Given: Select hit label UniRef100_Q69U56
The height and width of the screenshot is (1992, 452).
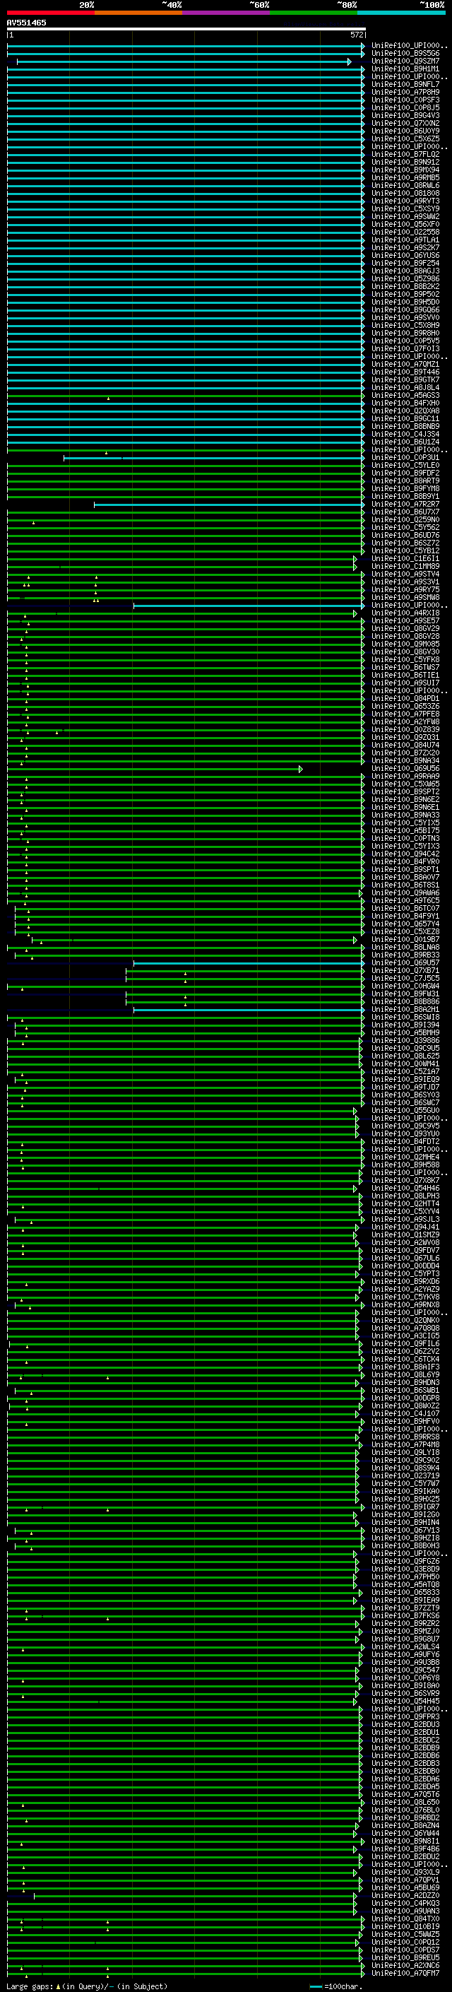Looking at the screenshot, I should coord(405,769).
